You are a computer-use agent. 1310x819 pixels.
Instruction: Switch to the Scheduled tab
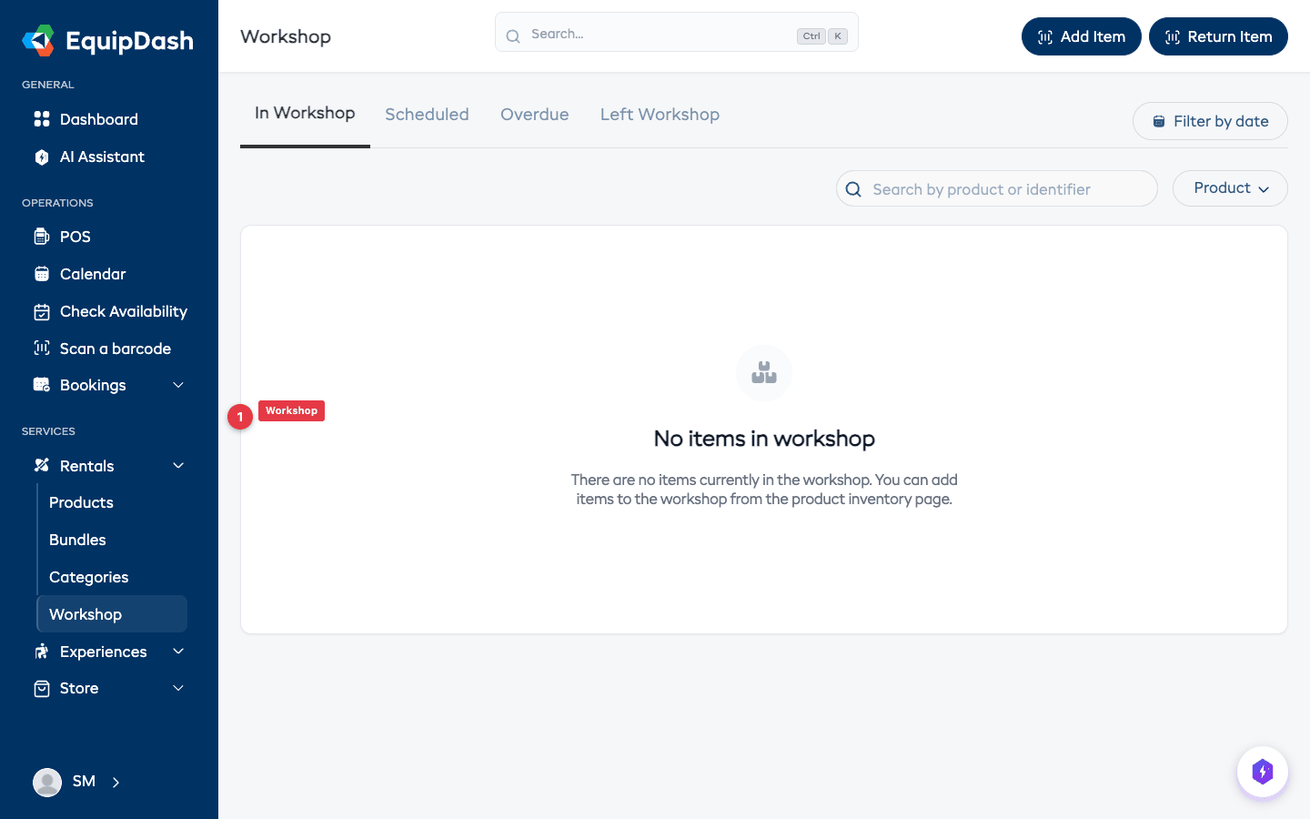[427, 114]
